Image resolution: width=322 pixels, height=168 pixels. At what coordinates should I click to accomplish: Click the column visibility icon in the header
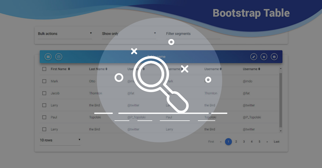[58, 56]
